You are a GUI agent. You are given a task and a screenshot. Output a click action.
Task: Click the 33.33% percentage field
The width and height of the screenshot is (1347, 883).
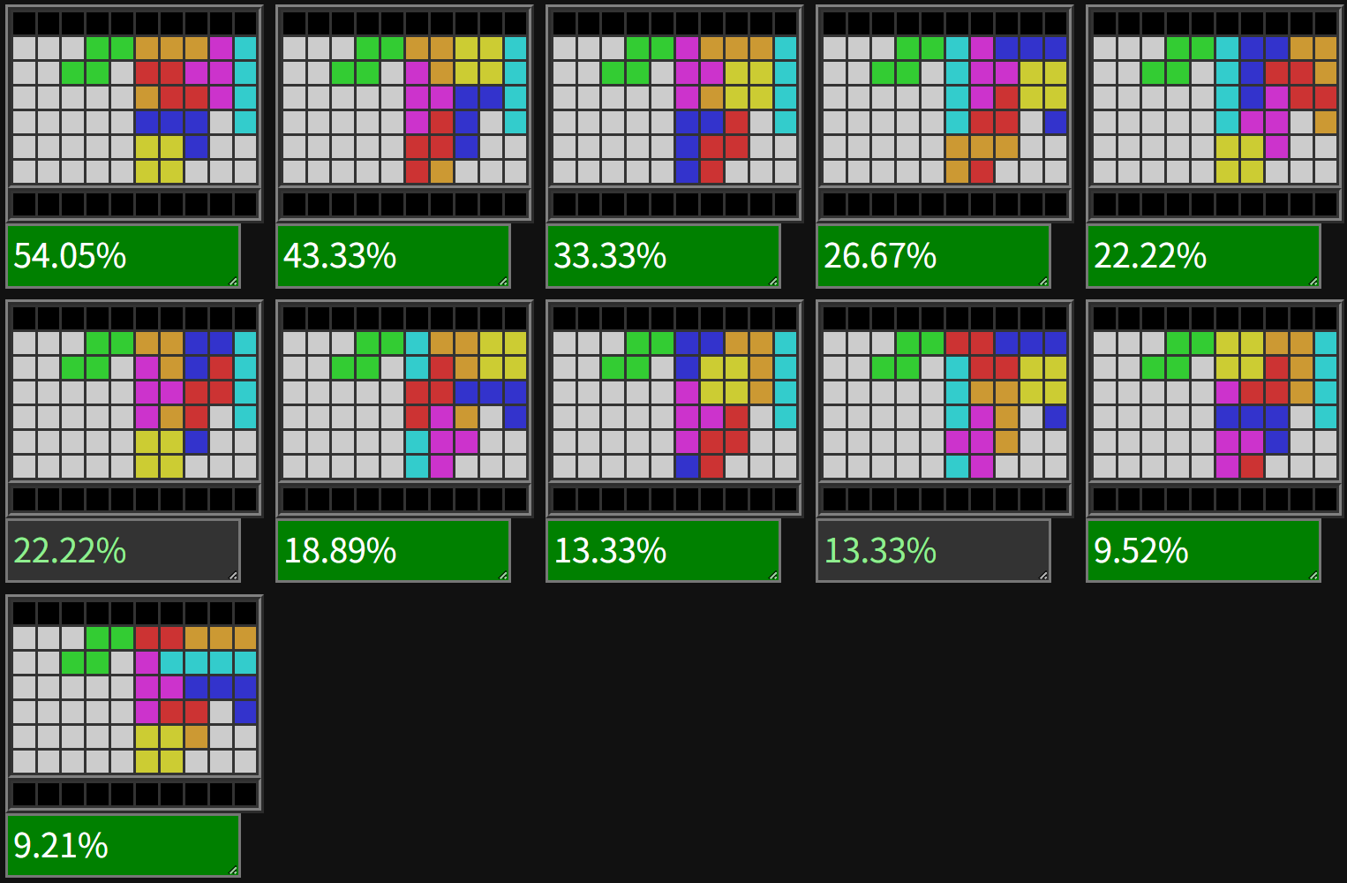click(663, 256)
